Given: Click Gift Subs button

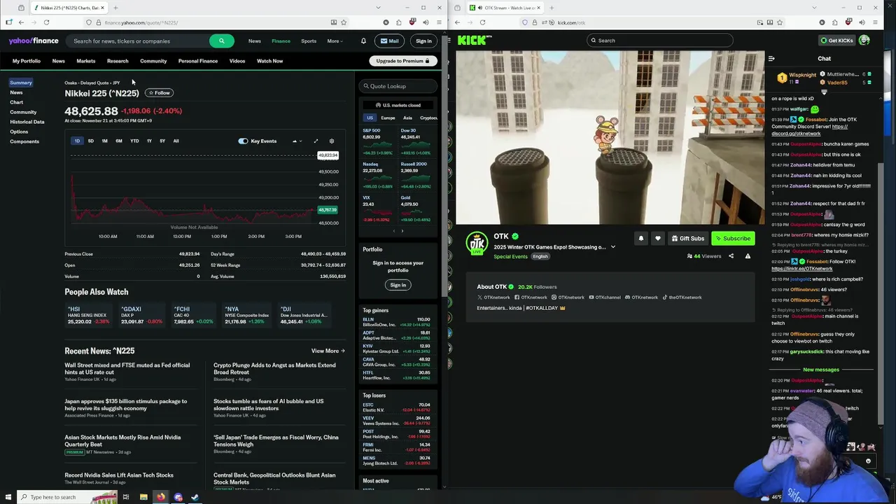Looking at the screenshot, I should coord(687,238).
